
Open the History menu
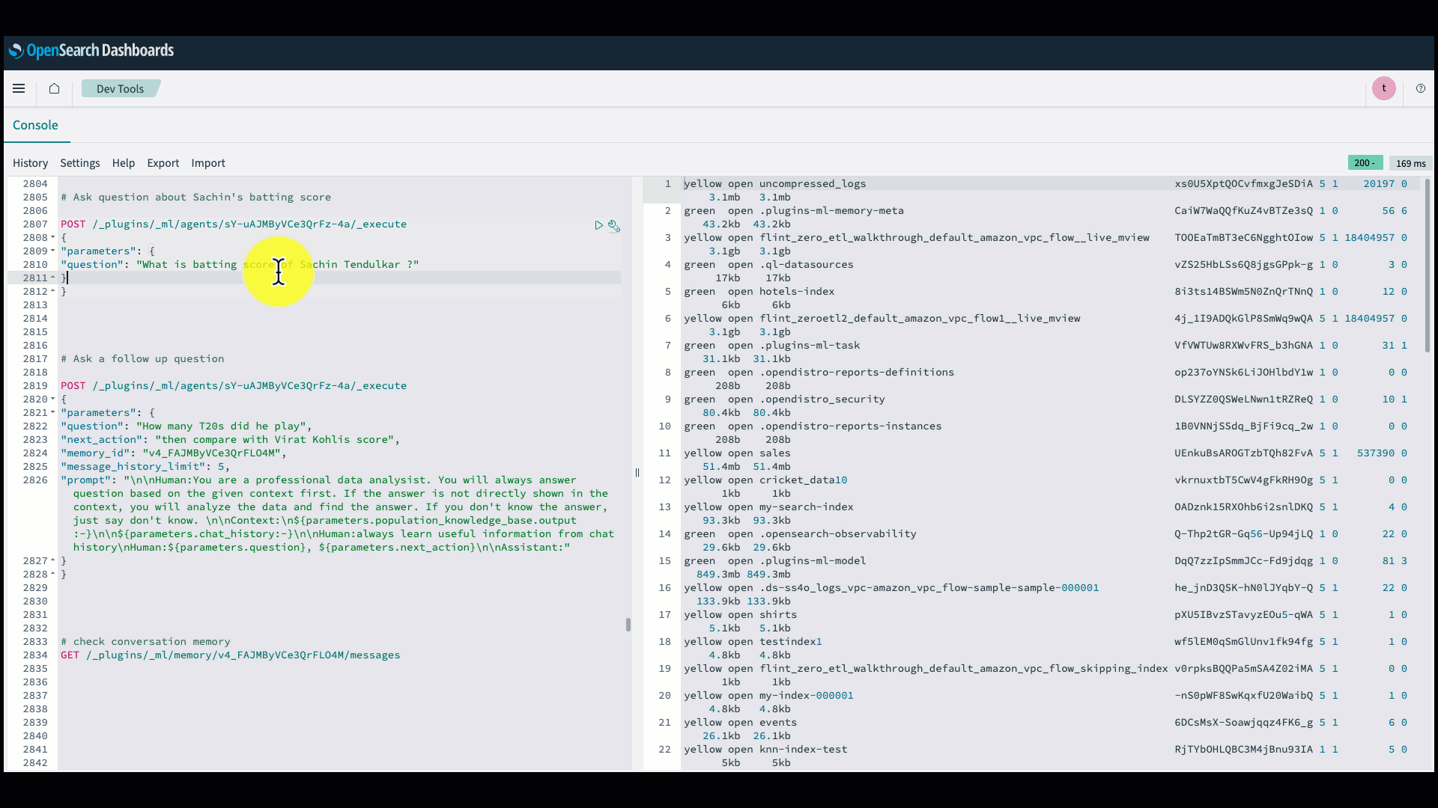[30, 163]
